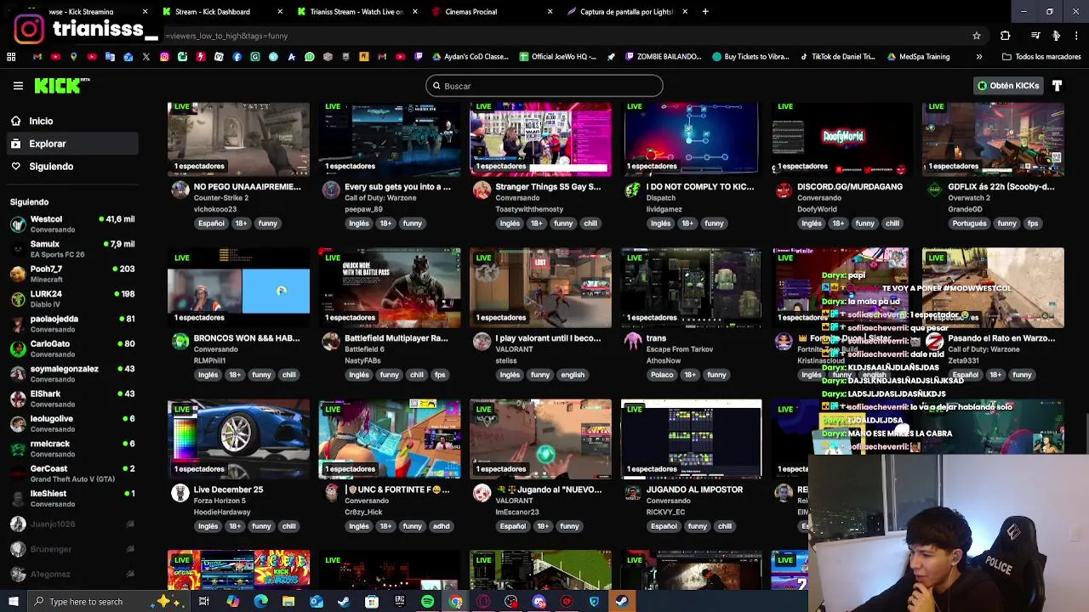Open Gmail bookmark icon
The height and width of the screenshot is (612, 1089).
pos(37,57)
